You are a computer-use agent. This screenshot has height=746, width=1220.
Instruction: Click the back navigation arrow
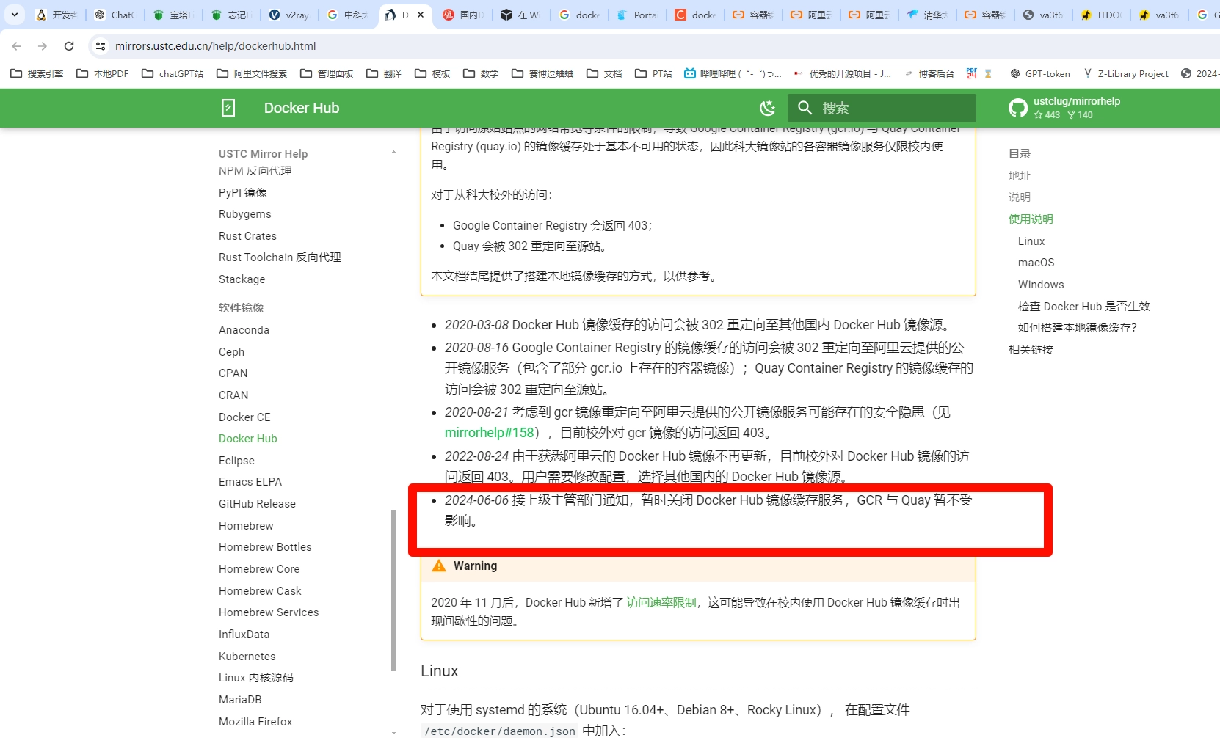click(x=16, y=45)
